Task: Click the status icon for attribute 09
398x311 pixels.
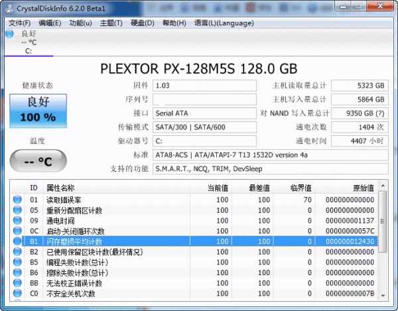Action: click(17, 220)
